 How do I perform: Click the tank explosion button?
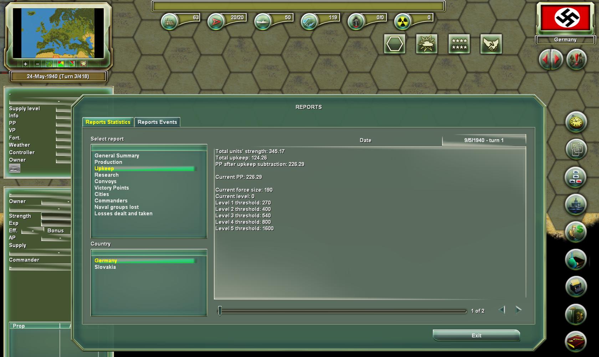click(427, 44)
